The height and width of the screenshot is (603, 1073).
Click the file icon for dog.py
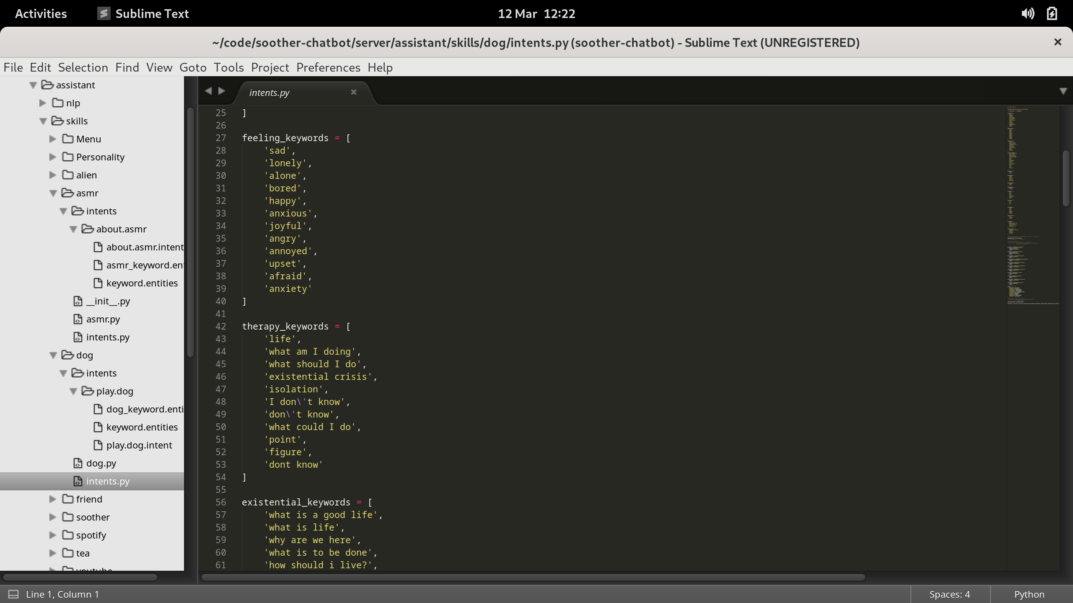(x=80, y=462)
